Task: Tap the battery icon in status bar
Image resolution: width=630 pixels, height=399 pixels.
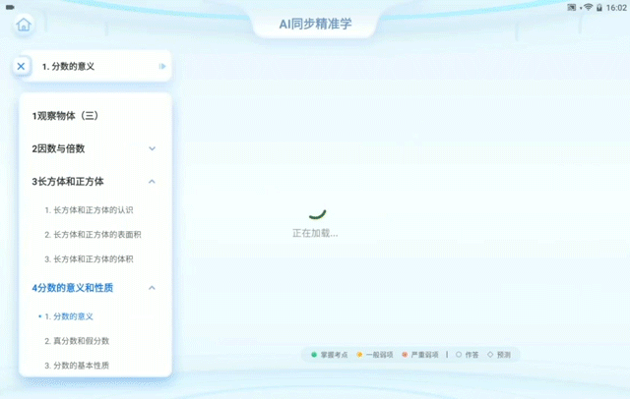Action: 599,7
